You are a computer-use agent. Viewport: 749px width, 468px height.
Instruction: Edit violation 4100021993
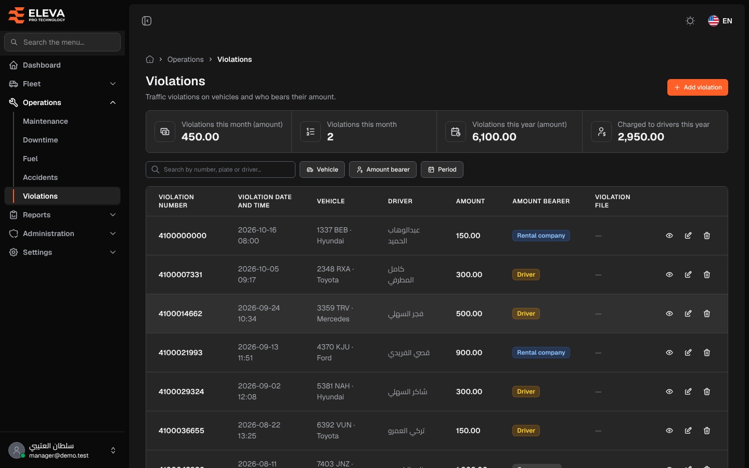[688, 353]
